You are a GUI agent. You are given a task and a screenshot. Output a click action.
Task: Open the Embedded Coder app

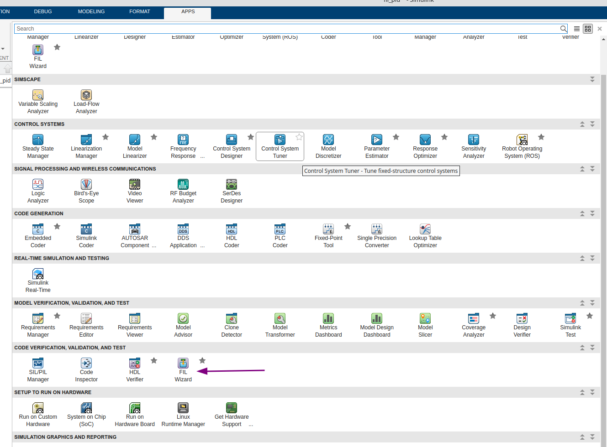[x=38, y=235]
